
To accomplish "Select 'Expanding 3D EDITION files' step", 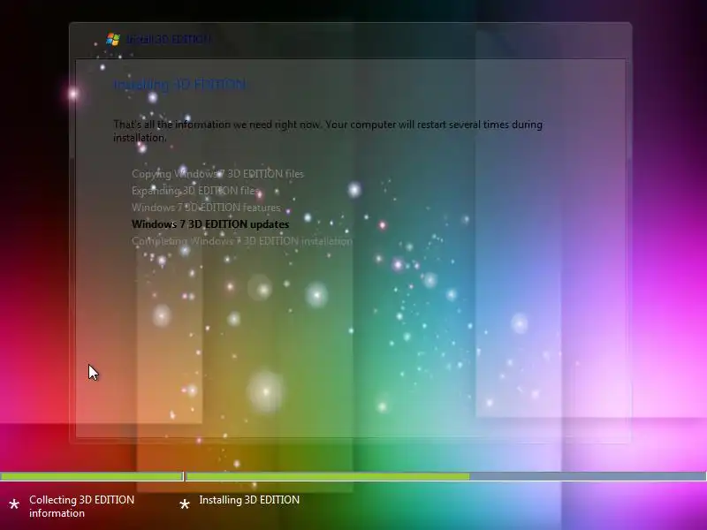I will tap(196, 191).
